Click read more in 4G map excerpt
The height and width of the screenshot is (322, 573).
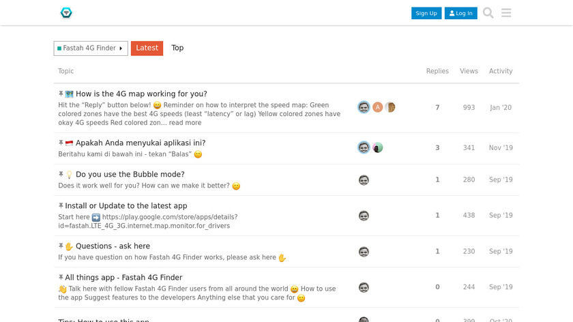[x=185, y=123]
